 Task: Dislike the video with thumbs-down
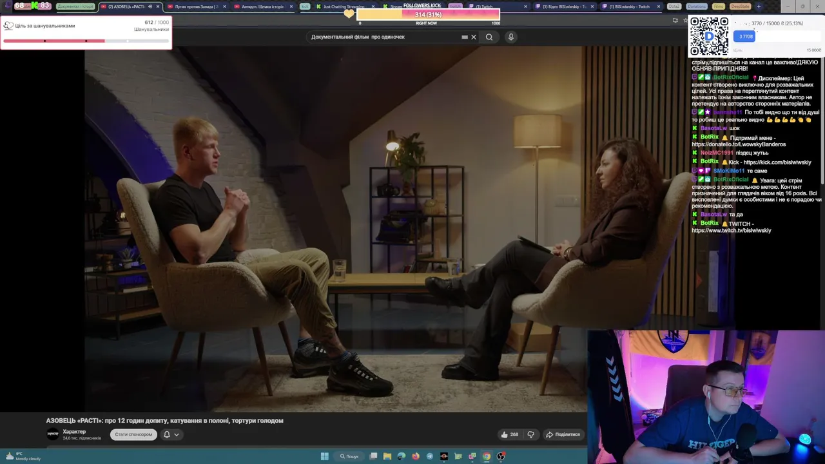tap(531, 434)
